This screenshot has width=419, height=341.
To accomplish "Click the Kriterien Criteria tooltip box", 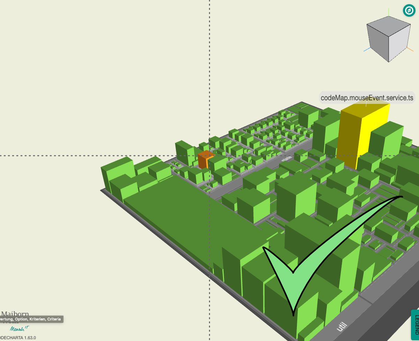I will pos(31,319).
